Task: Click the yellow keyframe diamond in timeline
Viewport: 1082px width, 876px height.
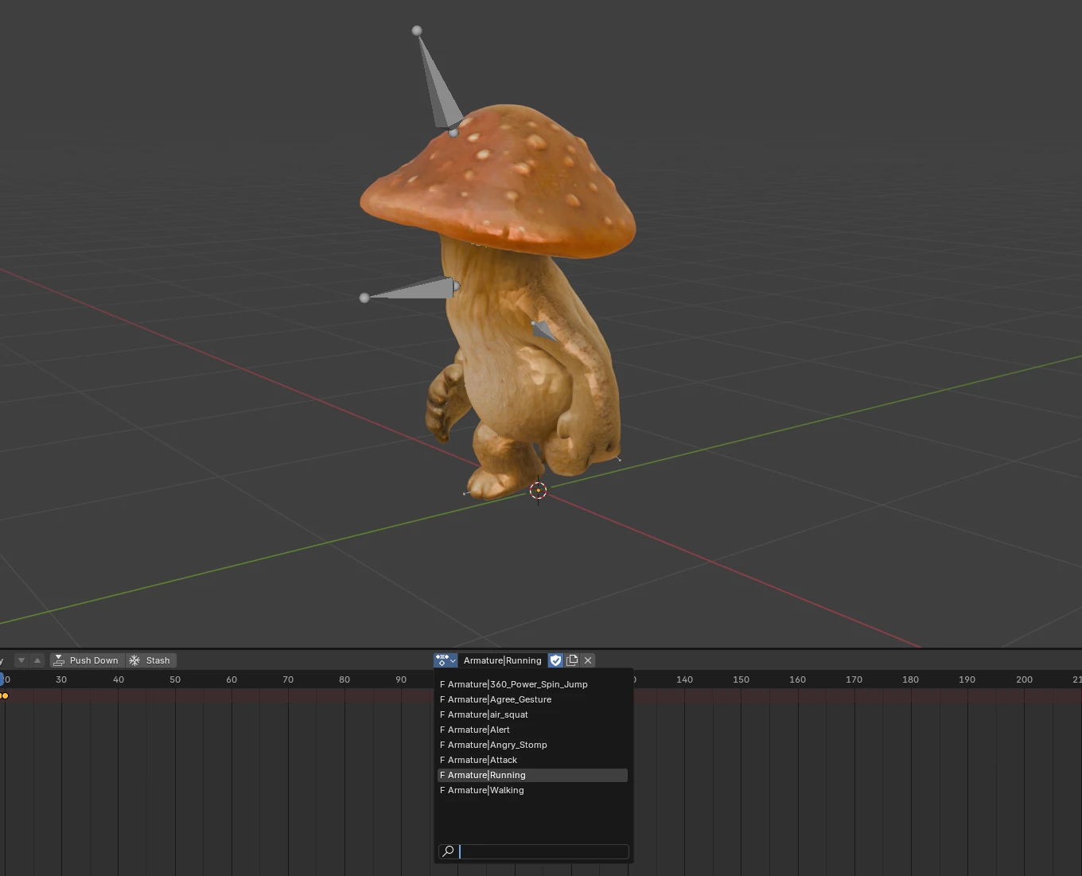Action: tap(4, 696)
